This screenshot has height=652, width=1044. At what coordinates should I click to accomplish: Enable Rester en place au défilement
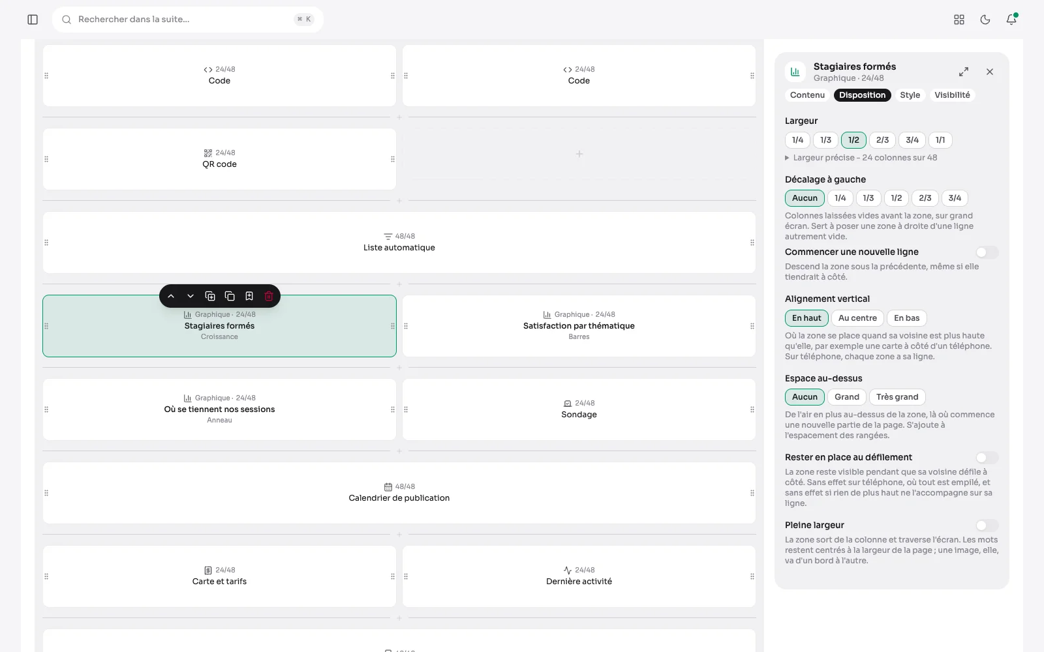[987, 458]
